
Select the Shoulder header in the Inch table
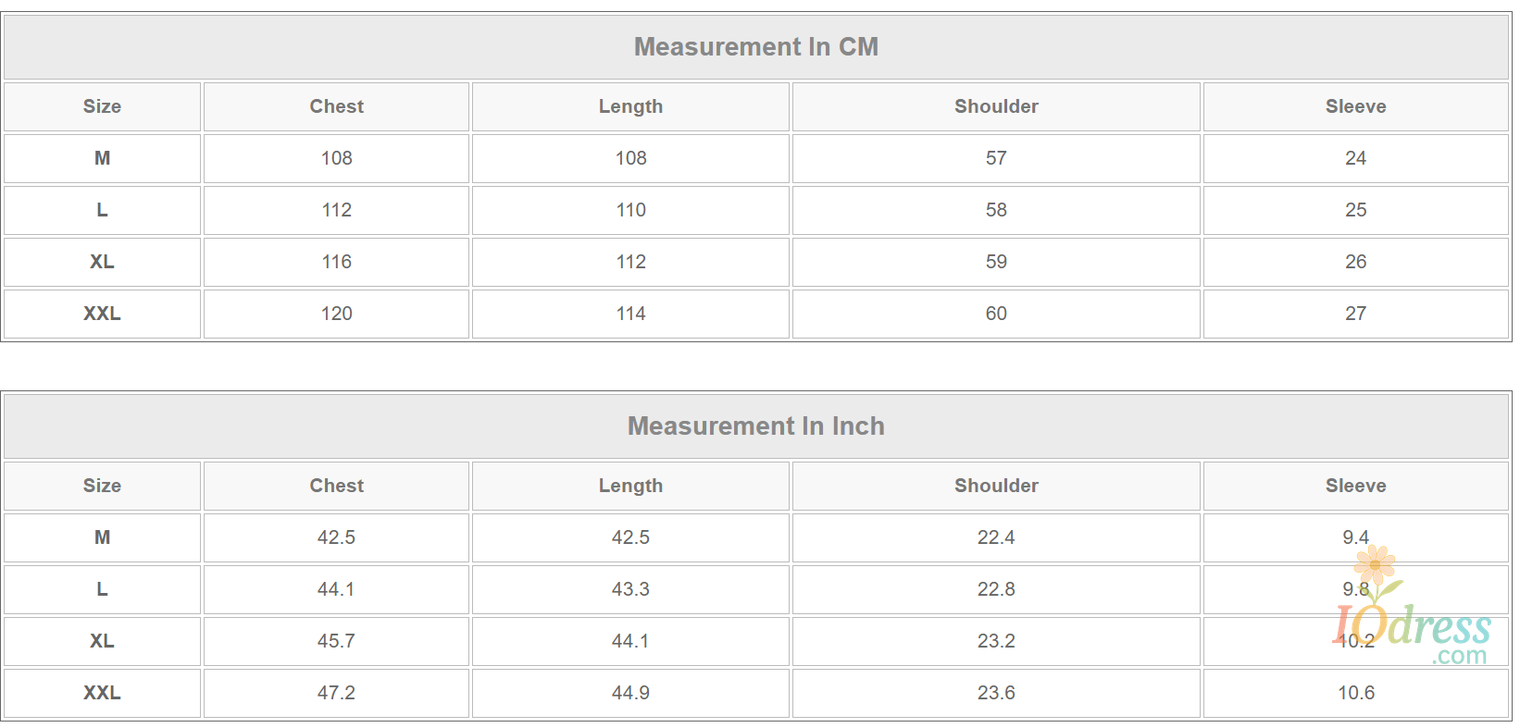(996, 486)
